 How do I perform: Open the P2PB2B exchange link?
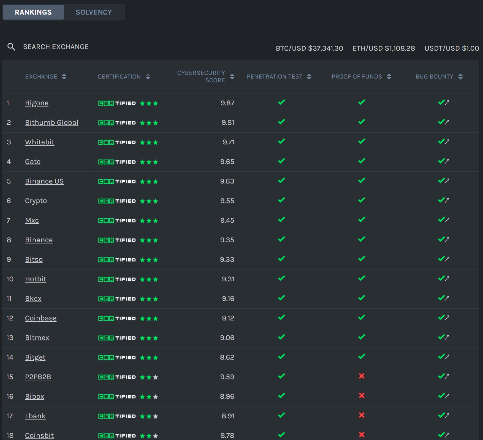(x=38, y=377)
